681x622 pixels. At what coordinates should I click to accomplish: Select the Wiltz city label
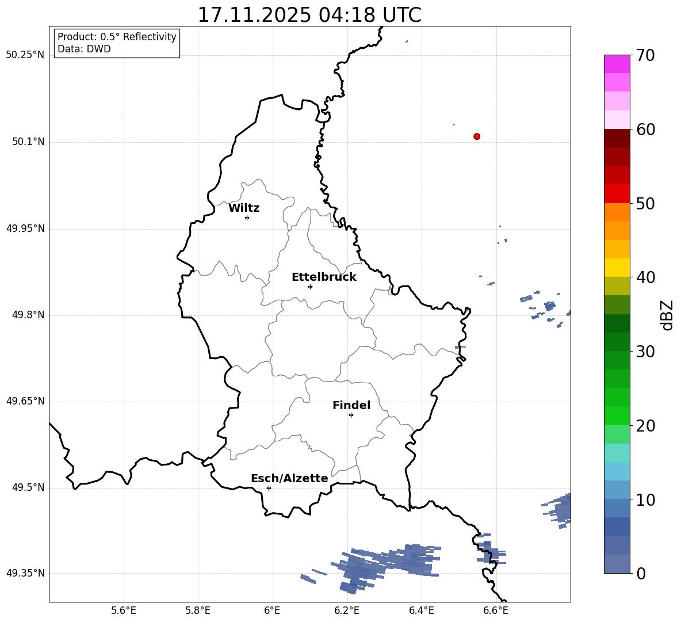pyautogui.click(x=244, y=208)
